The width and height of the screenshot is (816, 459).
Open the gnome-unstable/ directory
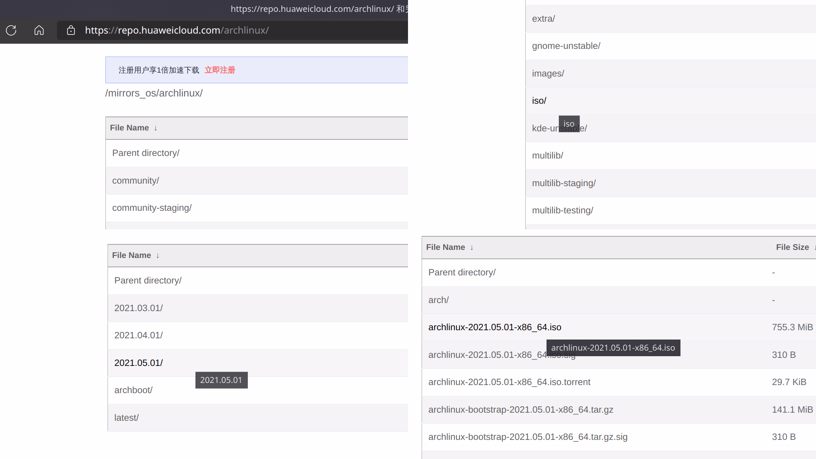click(566, 46)
